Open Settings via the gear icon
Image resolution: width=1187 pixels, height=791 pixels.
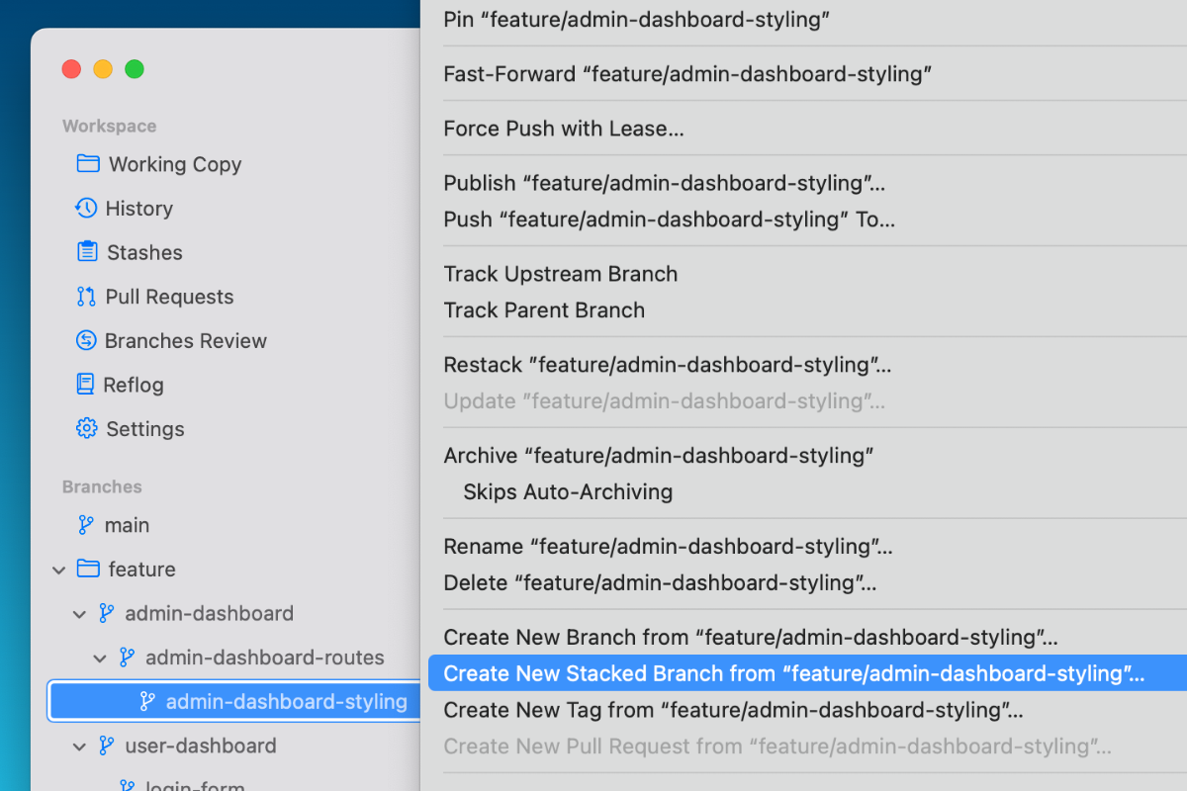[x=87, y=429]
